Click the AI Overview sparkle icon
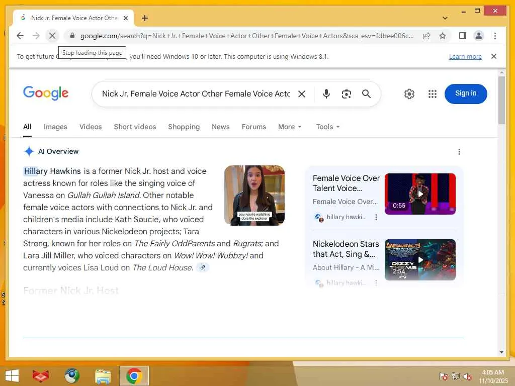515x386 pixels. point(29,151)
